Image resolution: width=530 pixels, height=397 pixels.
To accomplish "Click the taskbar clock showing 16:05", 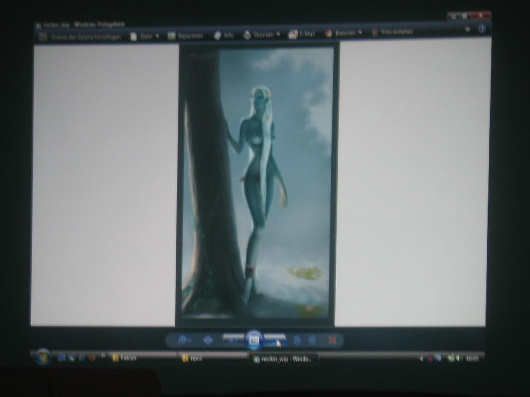I will pyautogui.click(x=472, y=359).
